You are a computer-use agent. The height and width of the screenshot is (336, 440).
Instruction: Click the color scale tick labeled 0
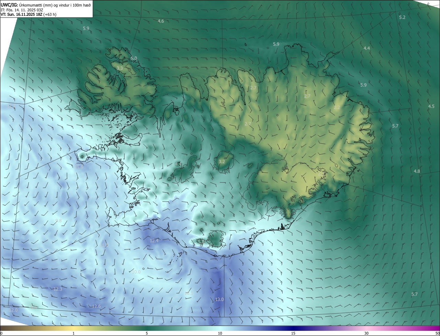[1, 333]
